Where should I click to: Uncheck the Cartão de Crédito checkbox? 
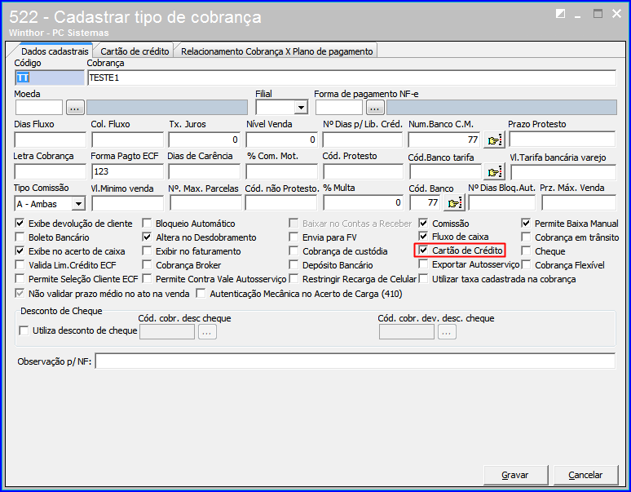point(423,250)
